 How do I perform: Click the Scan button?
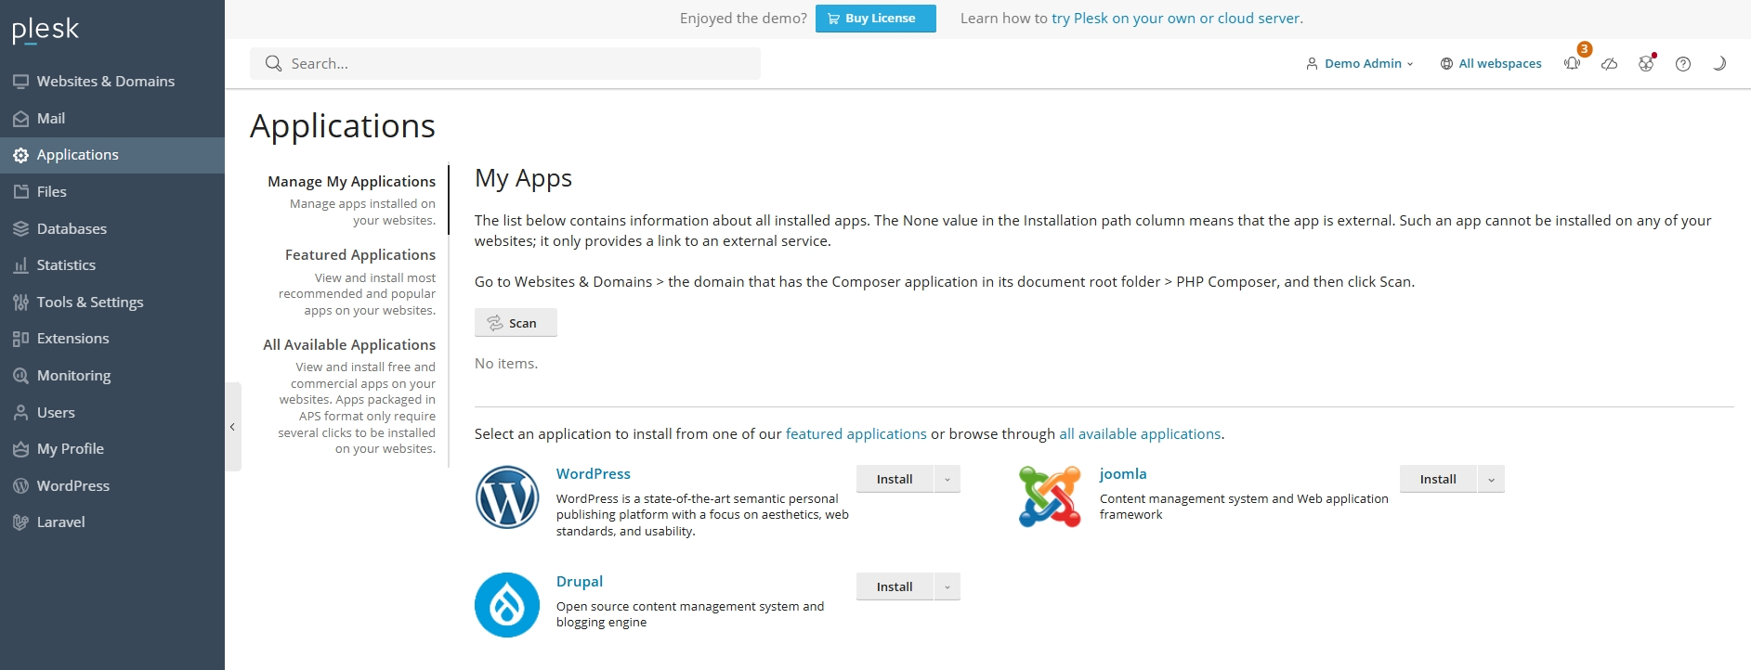point(516,323)
